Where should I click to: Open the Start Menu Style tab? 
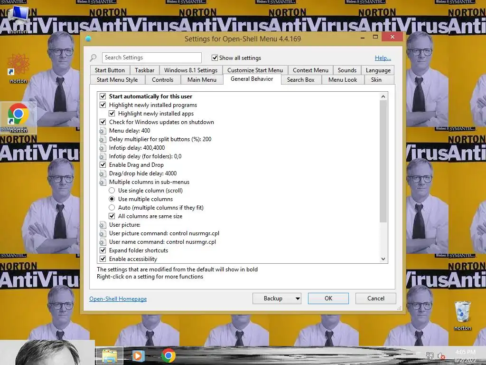[117, 80]
